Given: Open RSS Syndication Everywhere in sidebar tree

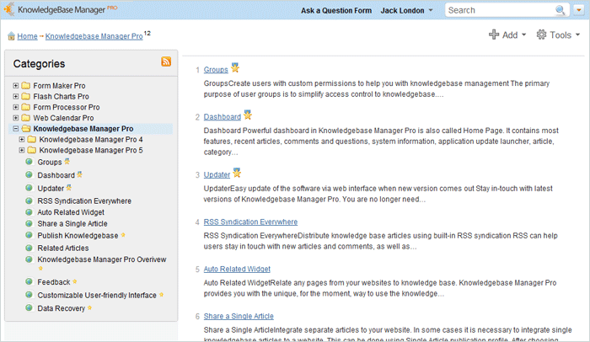Looking at the screenshot, I should point(84,201).
